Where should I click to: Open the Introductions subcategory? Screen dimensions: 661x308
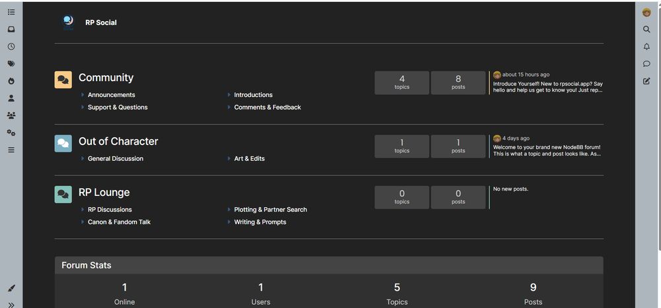[x=253, y=95]
